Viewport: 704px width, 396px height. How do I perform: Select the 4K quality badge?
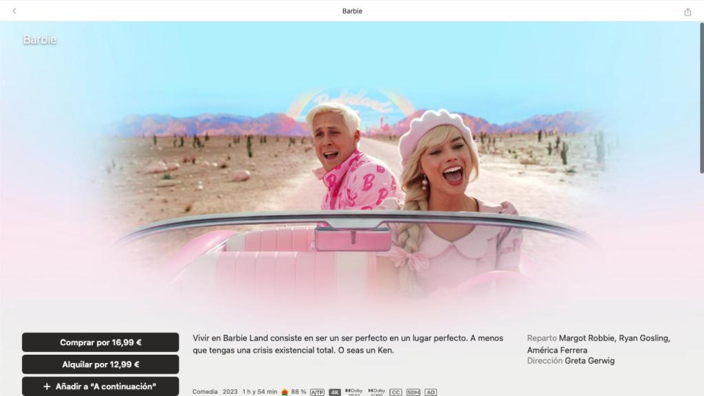[x=334, y=392]
